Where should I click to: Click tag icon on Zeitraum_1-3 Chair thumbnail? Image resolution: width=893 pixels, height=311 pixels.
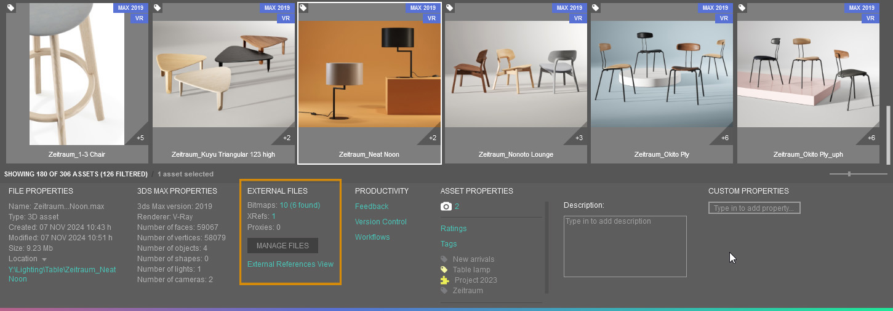pos(12,8)
